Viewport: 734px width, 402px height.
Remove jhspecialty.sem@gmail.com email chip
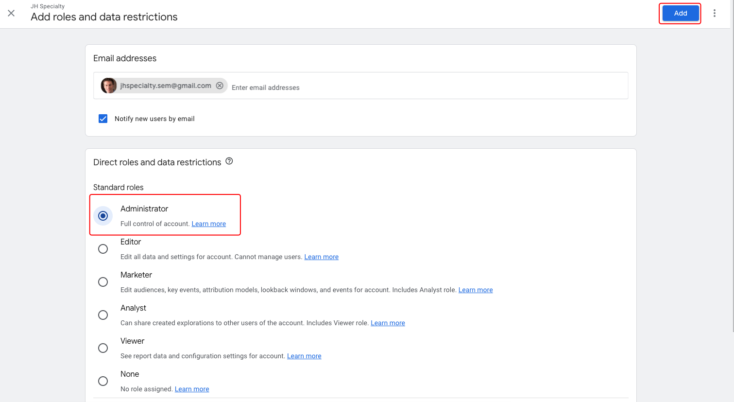point(220,86)
